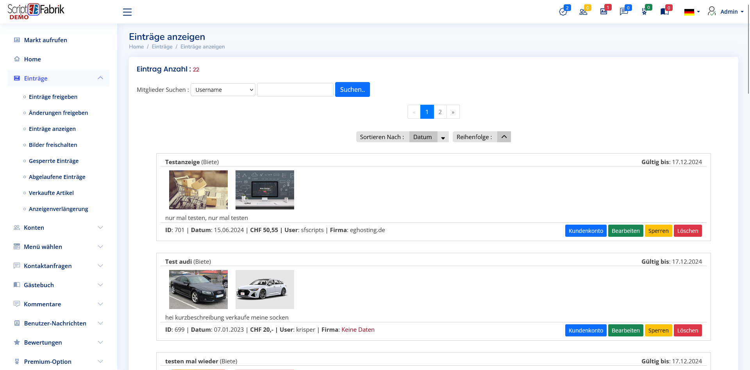This screenshot has height=370, width=750.
Task: Open the shopping cart thumbnail in Testanzeige
Action: click(198, 190)
